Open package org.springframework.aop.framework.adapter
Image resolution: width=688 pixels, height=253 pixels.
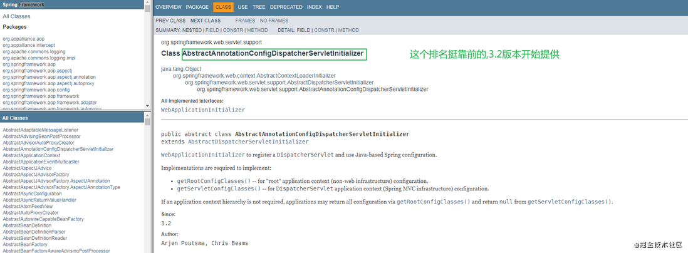(x=50, y=103)
